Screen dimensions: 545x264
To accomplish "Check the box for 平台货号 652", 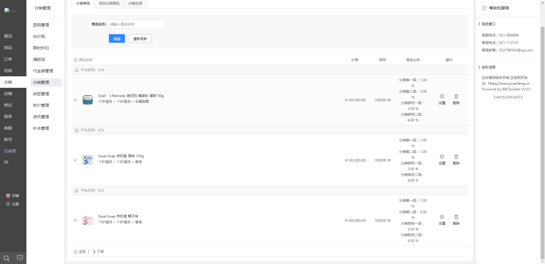I will (77, 191).
